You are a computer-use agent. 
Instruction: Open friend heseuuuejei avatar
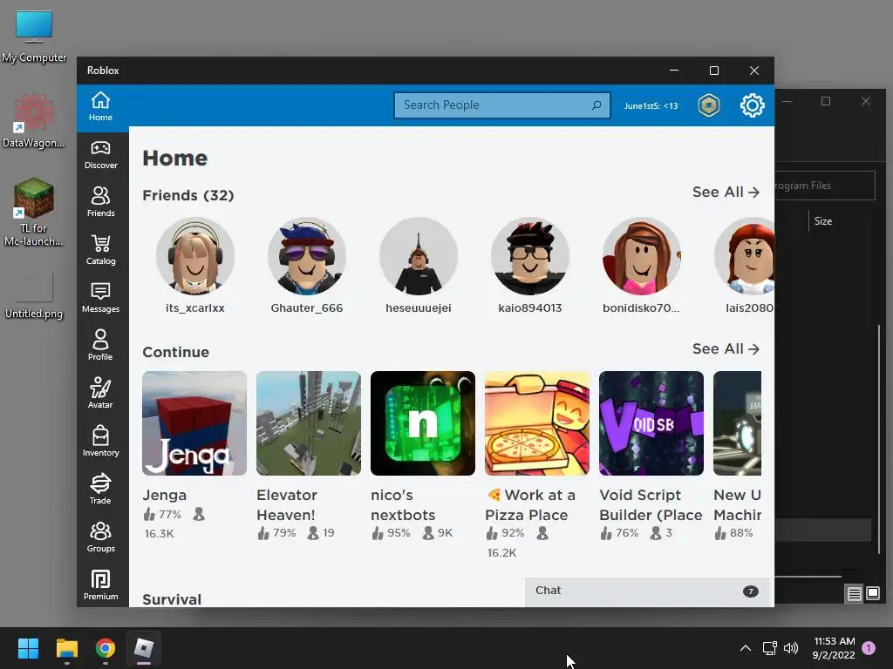point(419,256)
